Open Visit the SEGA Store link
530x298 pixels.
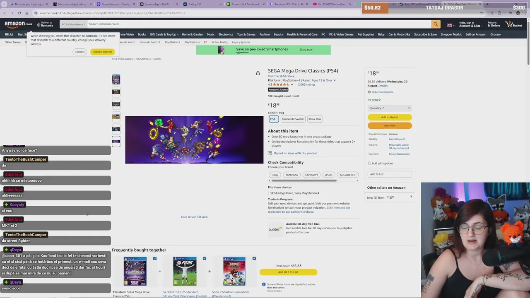tap(281, 76)
